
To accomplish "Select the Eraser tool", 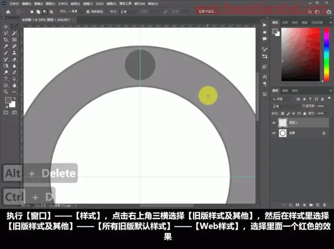I will tap(14, 59).
